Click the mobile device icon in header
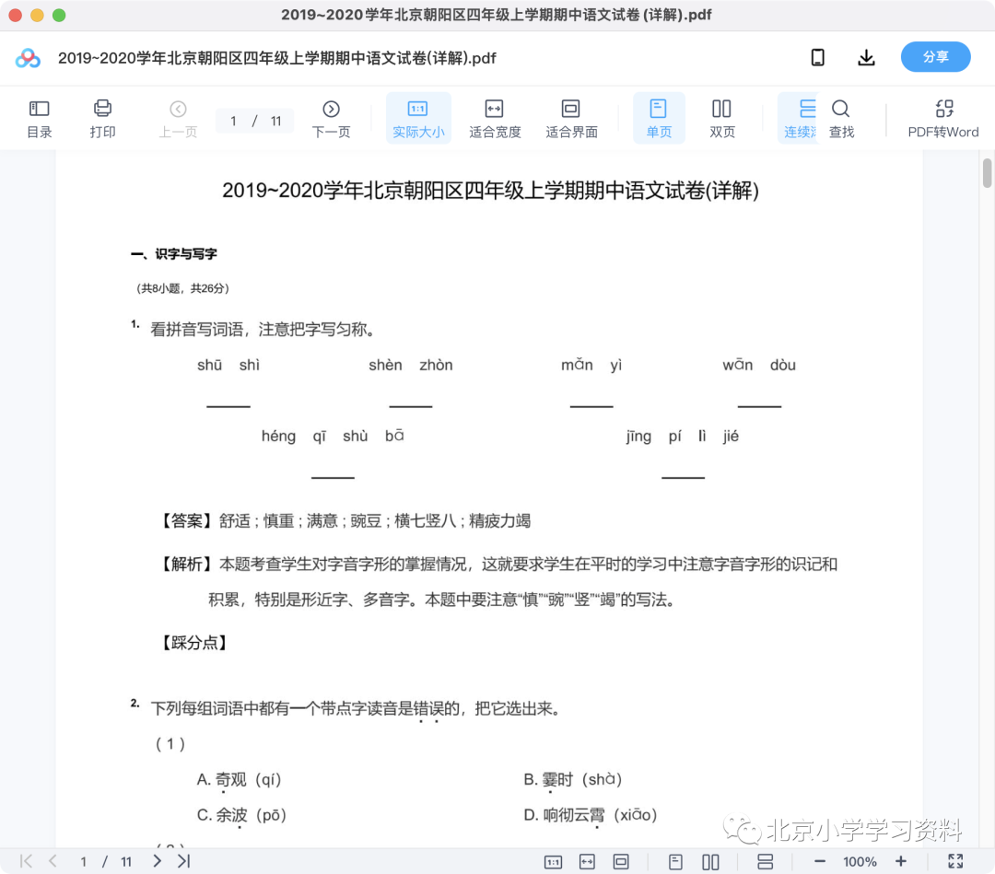 [817, 58]
